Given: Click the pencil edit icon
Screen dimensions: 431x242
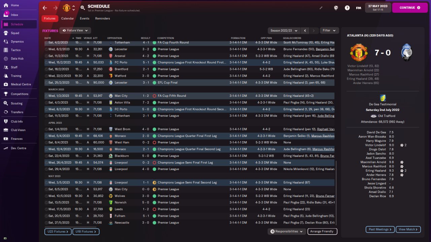Looking at the screenshot, I should pos(321,8).
